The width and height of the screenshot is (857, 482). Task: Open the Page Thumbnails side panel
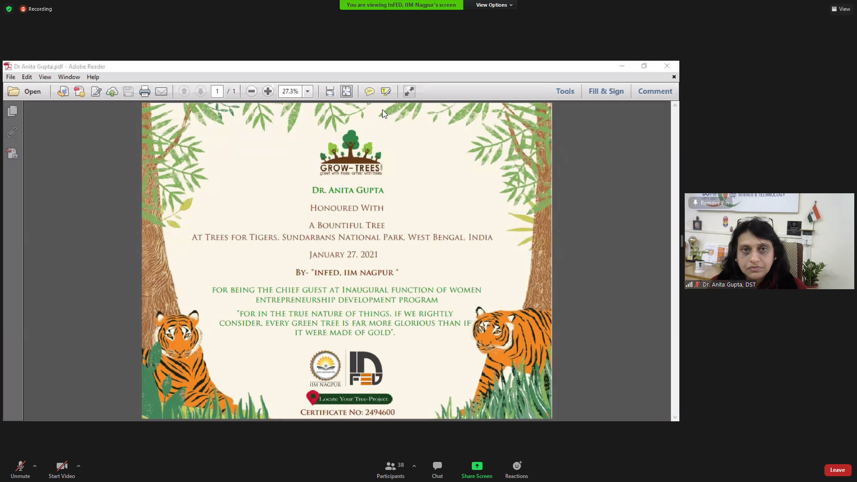point(12,111)
